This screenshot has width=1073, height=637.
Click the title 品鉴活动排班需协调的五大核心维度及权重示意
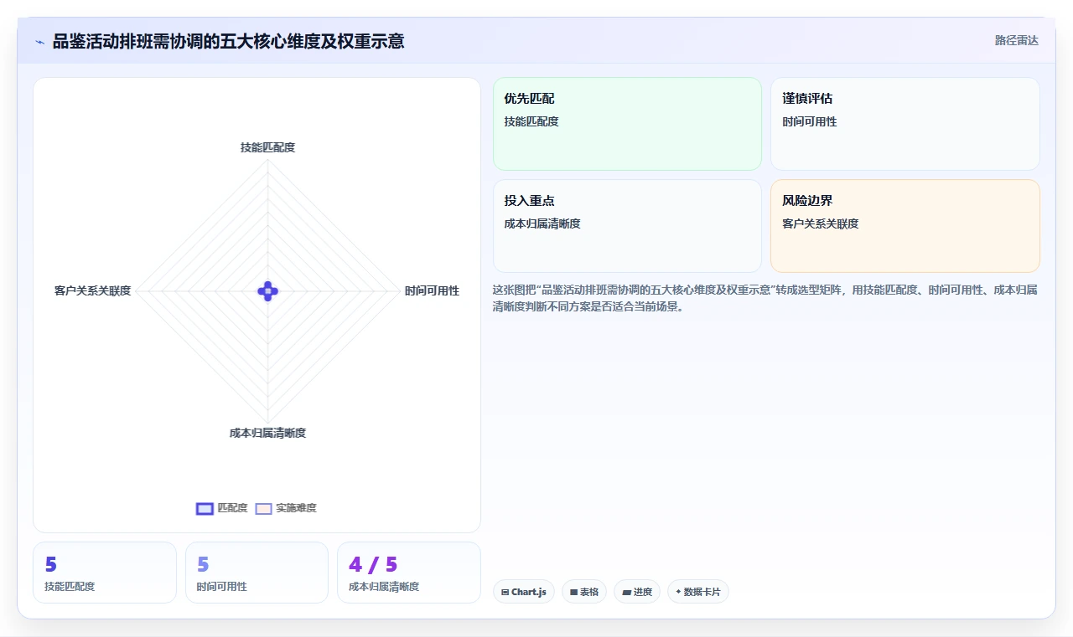228,41
